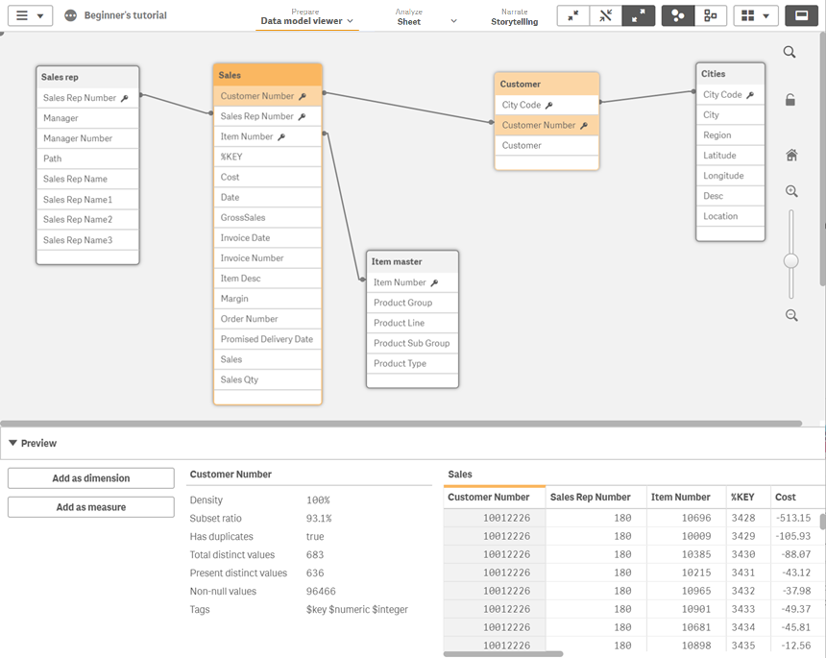The height and width of the screenshot is (658, 826).
Task: Zoom in using the magnifier plus icon
Action: tap(790, 191)
